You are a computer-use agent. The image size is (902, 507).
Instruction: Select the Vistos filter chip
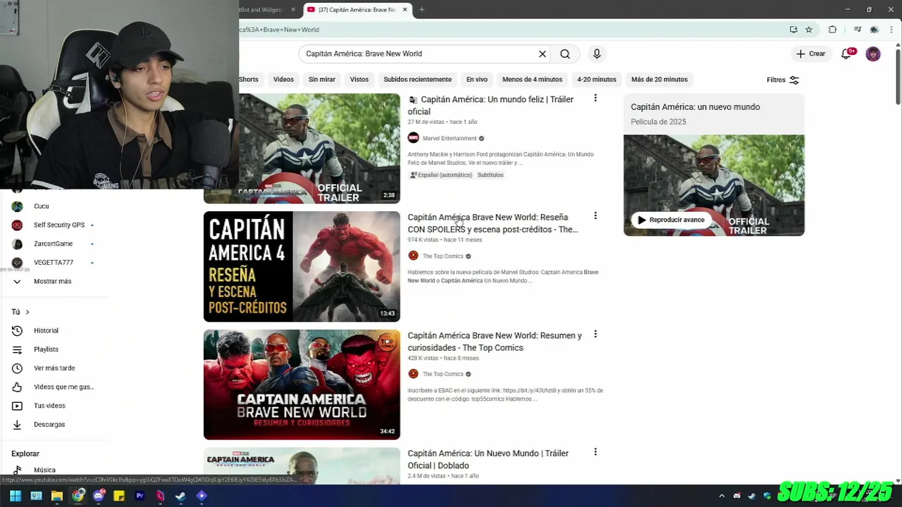coord(359,79)
